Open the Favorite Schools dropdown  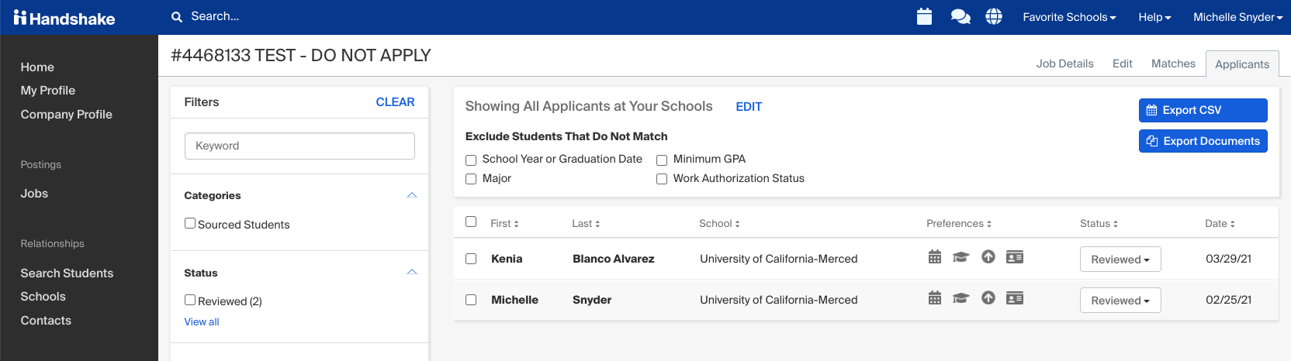pyautogui.click(x=1069, y=17)
